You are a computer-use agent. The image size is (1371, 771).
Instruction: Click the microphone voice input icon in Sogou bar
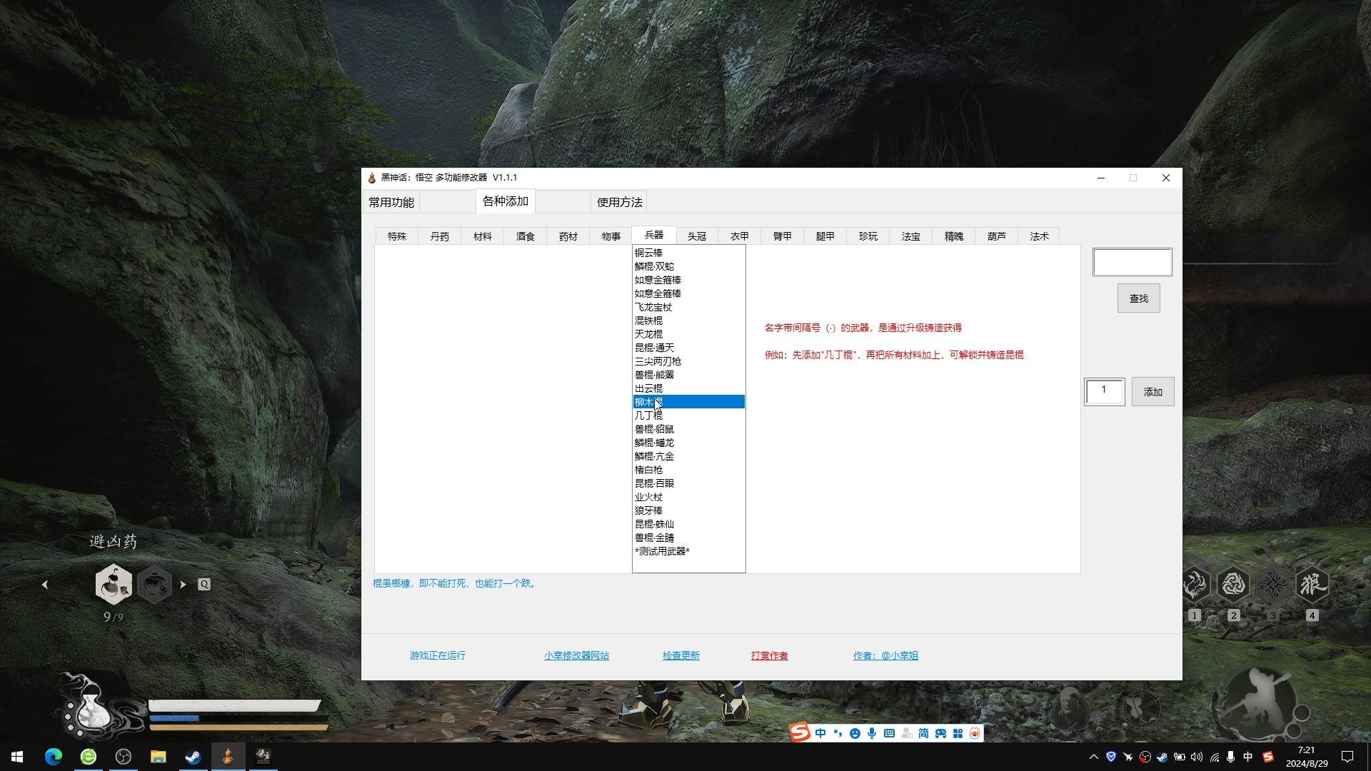(872, 733)
